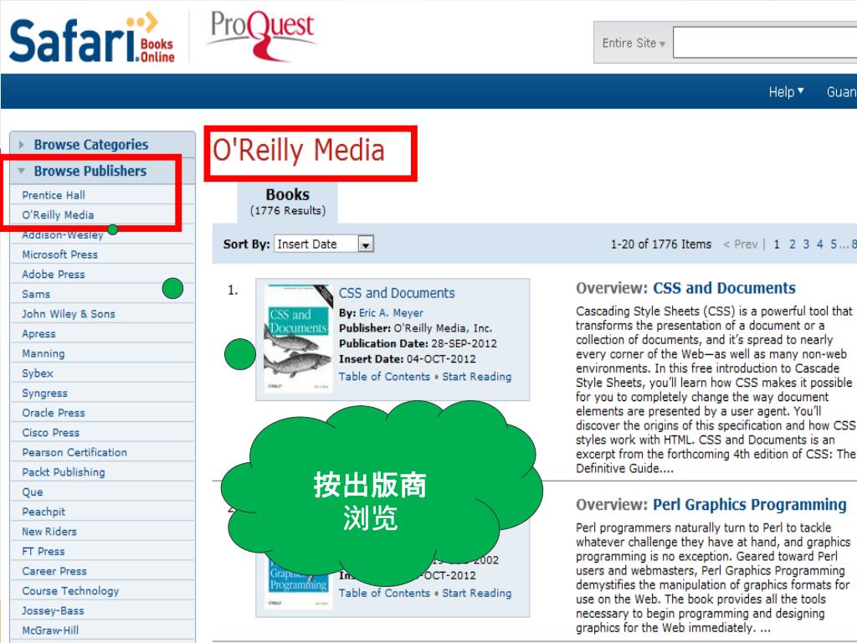This screenshot has height=643, width=857.
Task: Select Manning publisher
Action: pos(43,354)
